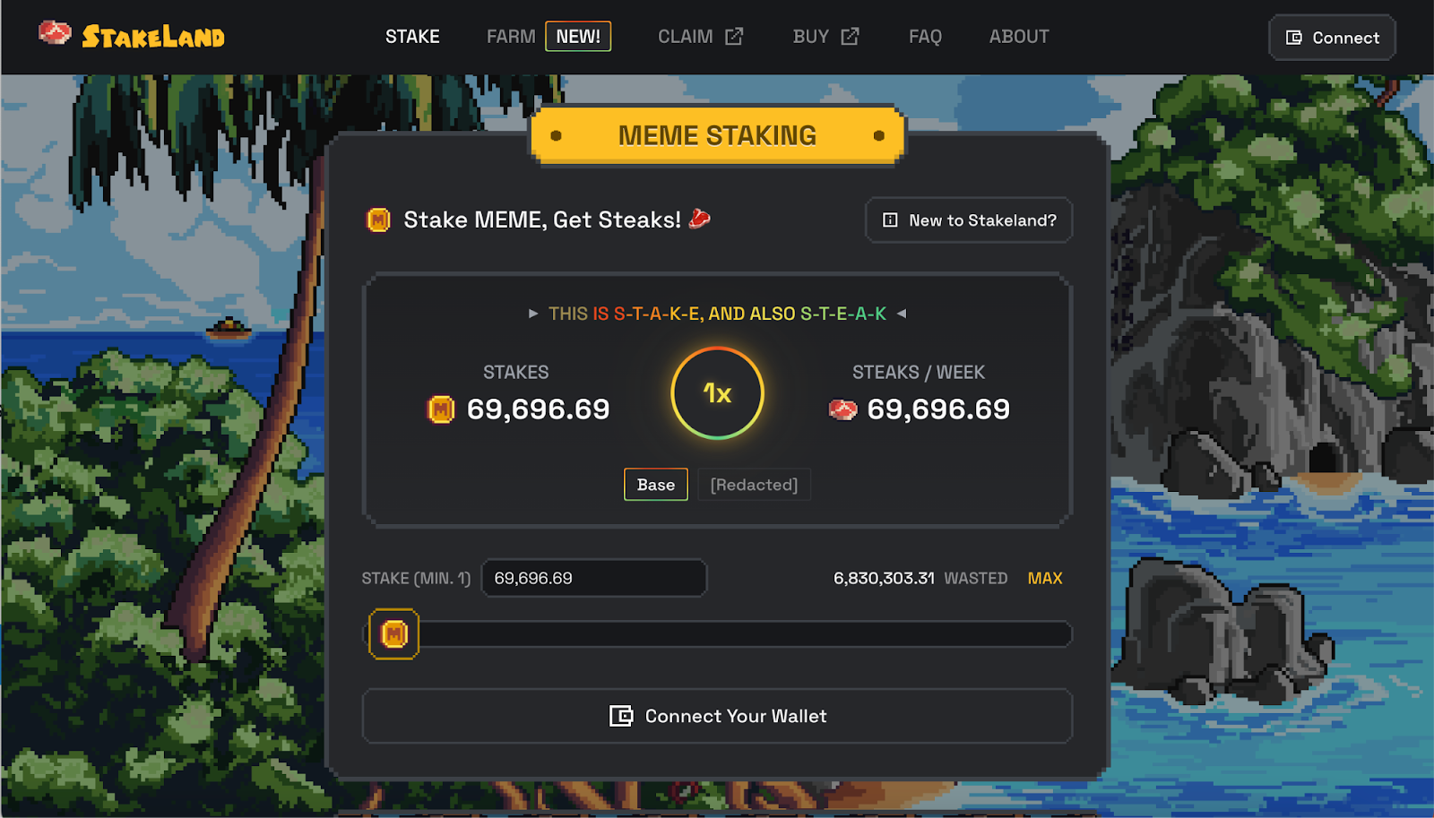The width and height of the screenshot is (1434, 818).
Task: Go to the FAQ page
Action: coord(925,37)
